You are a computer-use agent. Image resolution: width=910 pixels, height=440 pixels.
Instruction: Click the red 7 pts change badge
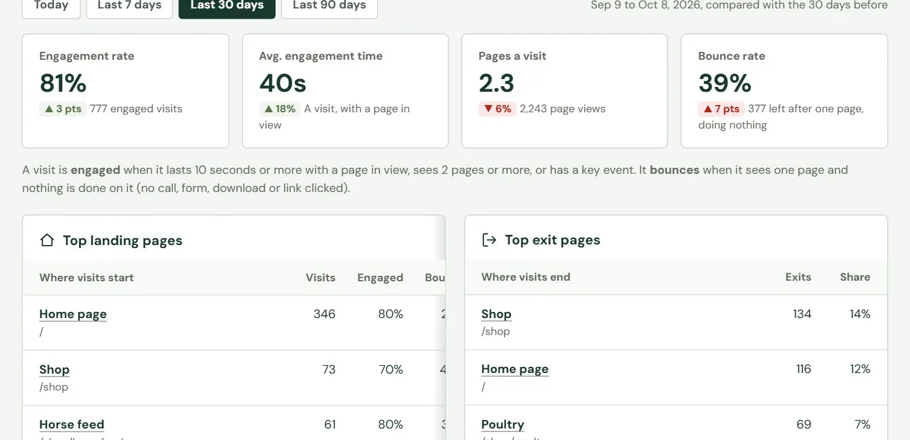click(721, 109)
